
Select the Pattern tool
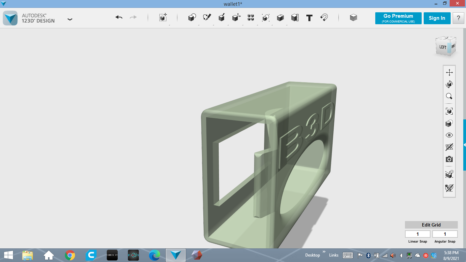(251, 18)
